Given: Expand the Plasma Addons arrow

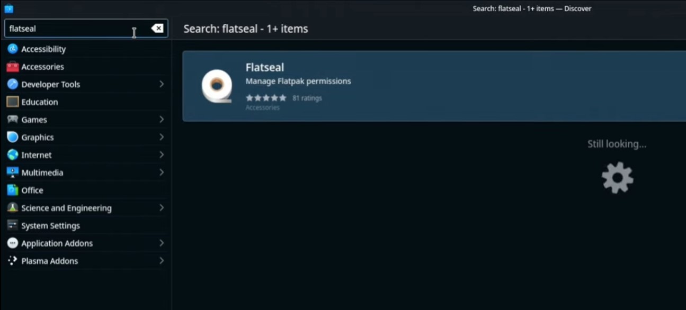Looking at the screenshot, I should 161,261.
